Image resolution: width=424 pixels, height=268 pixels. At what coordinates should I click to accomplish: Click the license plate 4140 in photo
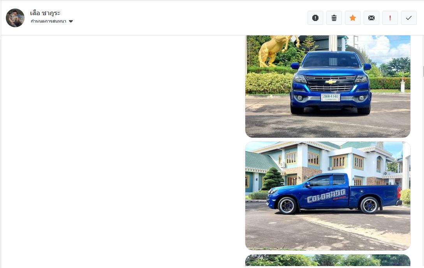(x=331, y=97)
